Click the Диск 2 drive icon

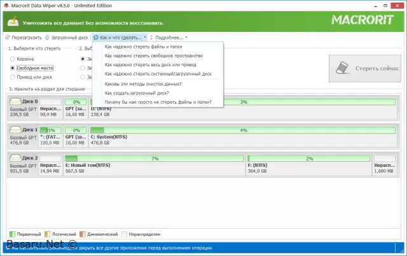(15, 158)
